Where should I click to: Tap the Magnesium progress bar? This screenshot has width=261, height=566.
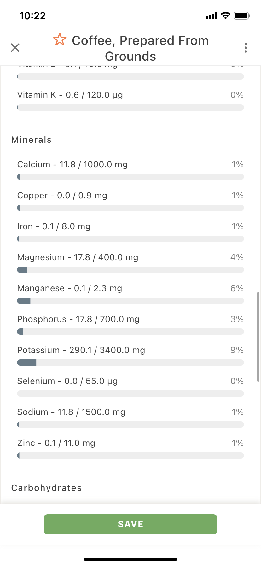[130, 270]
